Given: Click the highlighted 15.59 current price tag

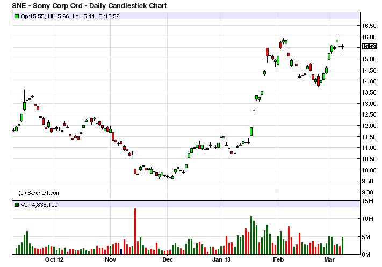Looking at the screenshot, I should tap(369, 46).
